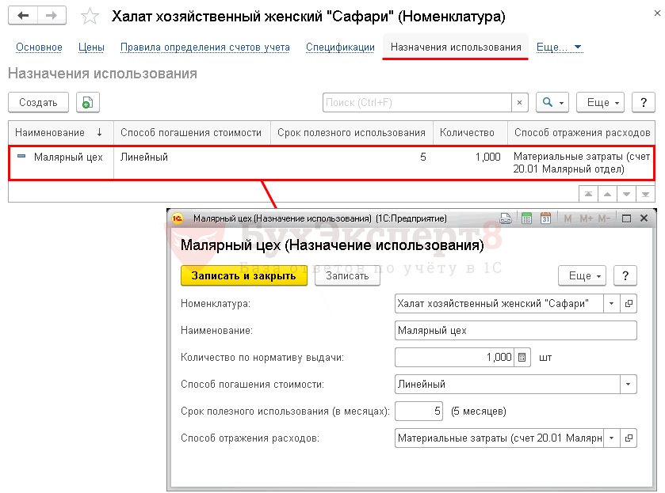Open the calendar in the dialog title bar
The image size is (665, 493).
coord(545,218)
